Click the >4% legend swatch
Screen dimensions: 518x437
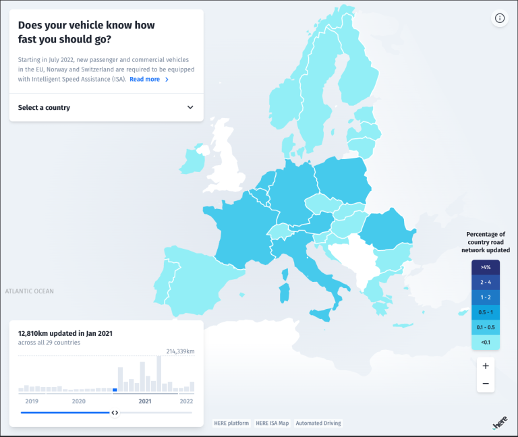(x=486, y=267)
